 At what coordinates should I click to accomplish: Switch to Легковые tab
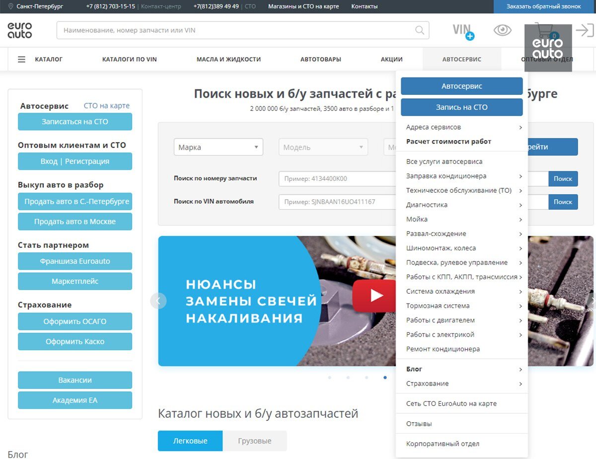[x=190, y=441]
